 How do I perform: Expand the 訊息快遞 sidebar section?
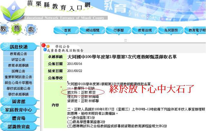19,47
